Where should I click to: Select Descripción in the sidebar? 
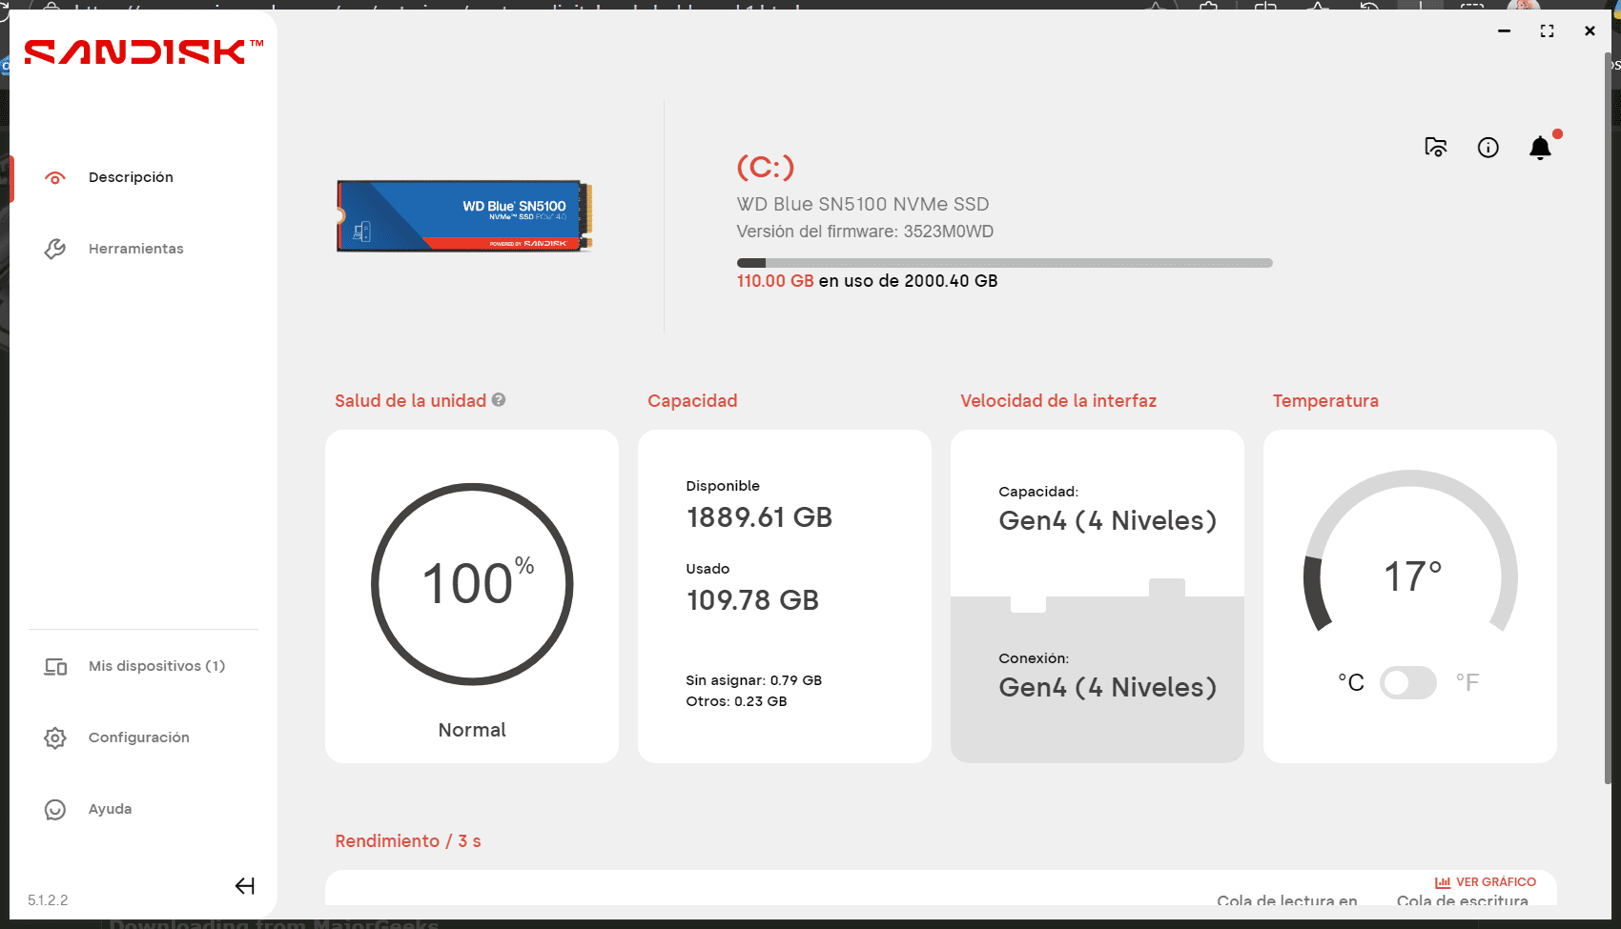click(x=131, y=177)
